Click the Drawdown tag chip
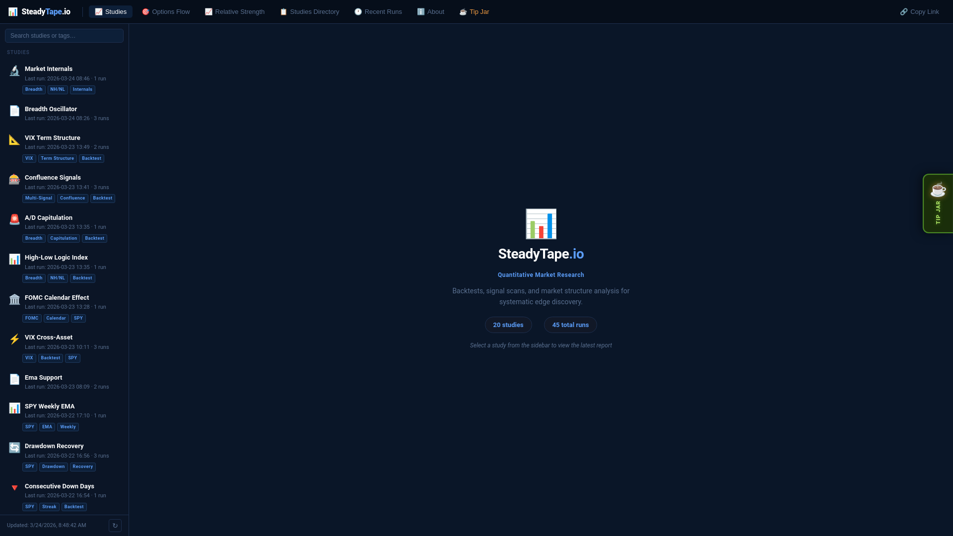953x536 pixels. click(54, 467)
